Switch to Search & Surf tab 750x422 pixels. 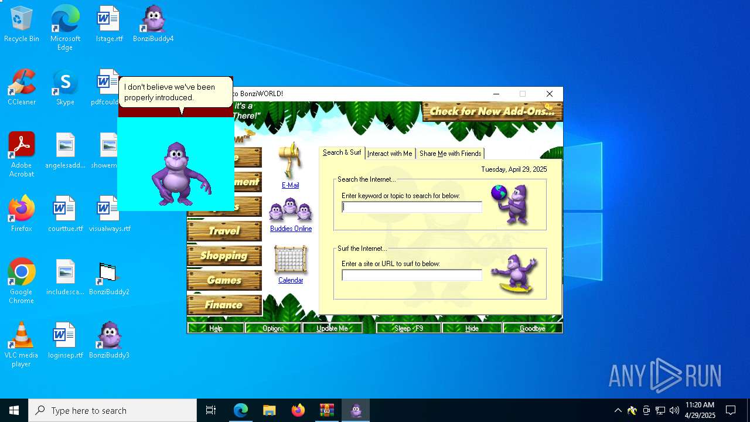pyautogui.click(x=342, y=152)
